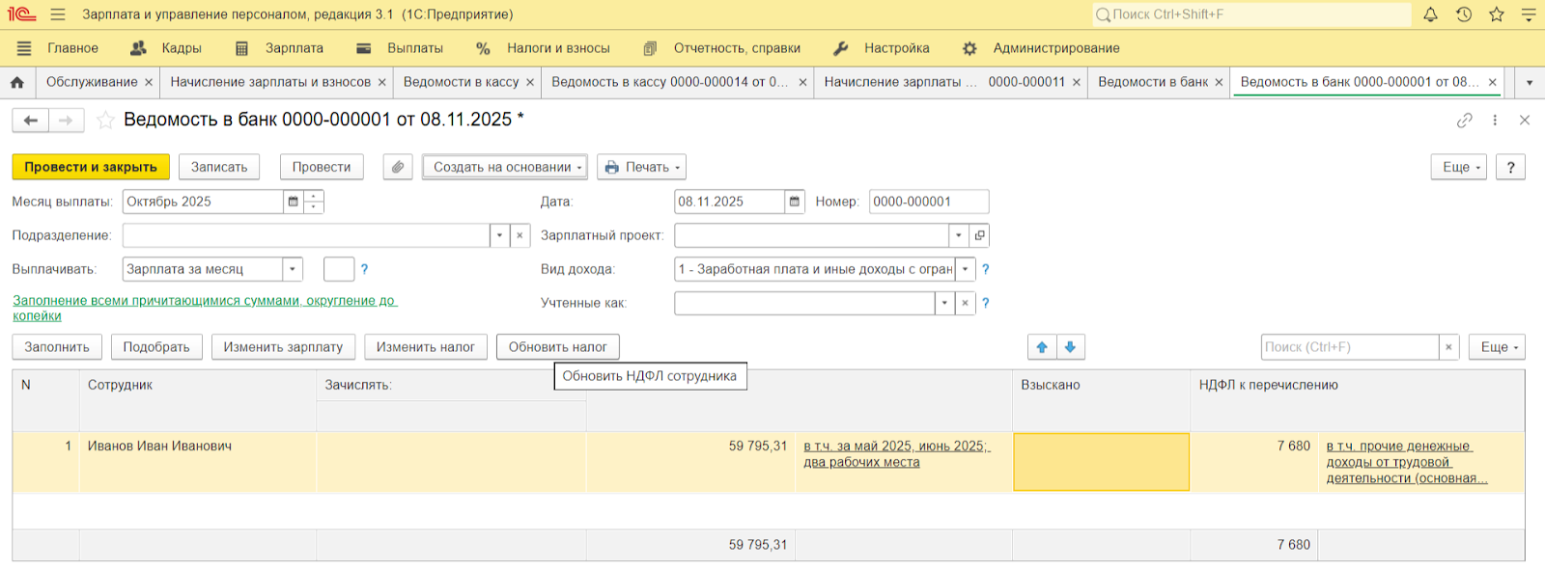Click the paperclip attachments icon
Viewport: 1545px width, 569px height.
[398, 167]
